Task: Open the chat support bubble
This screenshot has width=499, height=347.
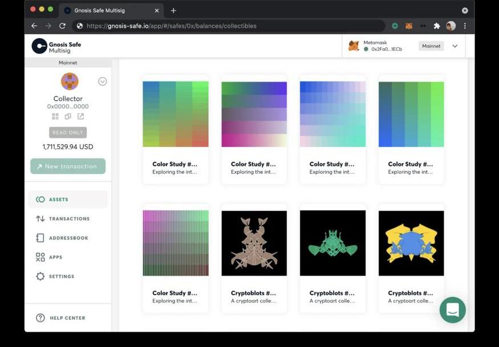Action: 452,310
